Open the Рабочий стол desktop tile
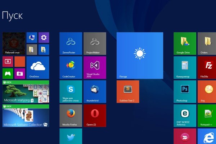 coord(14,44)
